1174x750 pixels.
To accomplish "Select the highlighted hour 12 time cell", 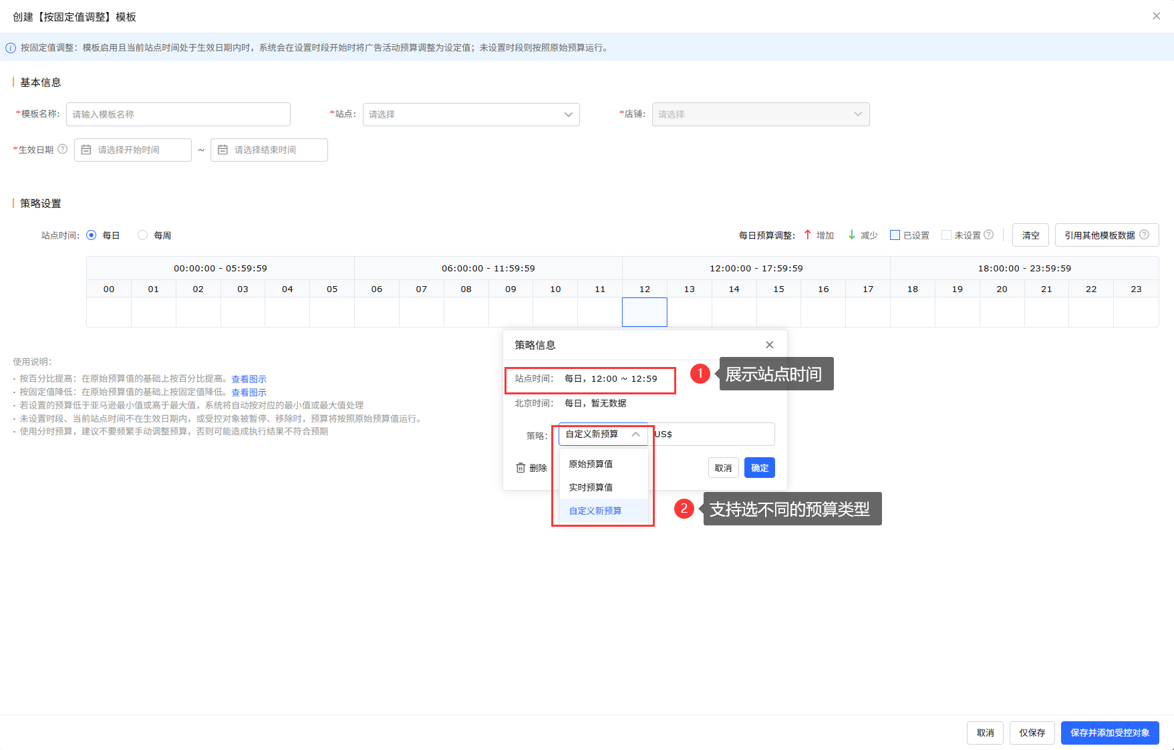I will pyautogui.click(x=645, y=312).
